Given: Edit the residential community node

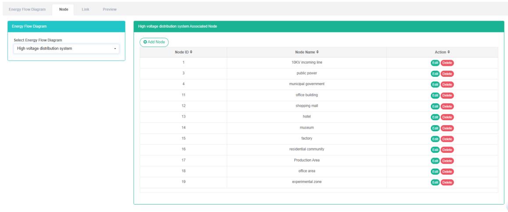Looking at the screenshot, I should click(x=435, y=150).
